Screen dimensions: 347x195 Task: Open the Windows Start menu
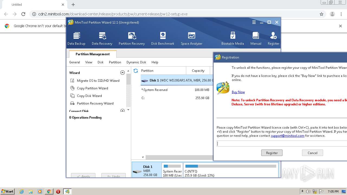pos(8,191)
